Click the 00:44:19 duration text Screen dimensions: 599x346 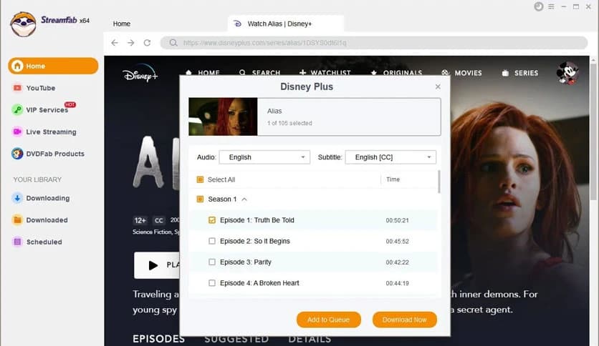click(x=397, y=283)
